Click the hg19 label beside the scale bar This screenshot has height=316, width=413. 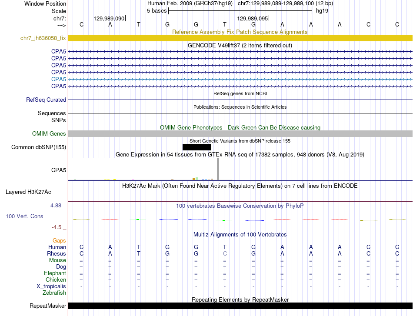coord(322,11)
